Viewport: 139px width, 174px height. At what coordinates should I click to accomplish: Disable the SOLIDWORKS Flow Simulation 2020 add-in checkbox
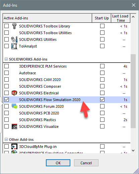[x=6, y=100]
